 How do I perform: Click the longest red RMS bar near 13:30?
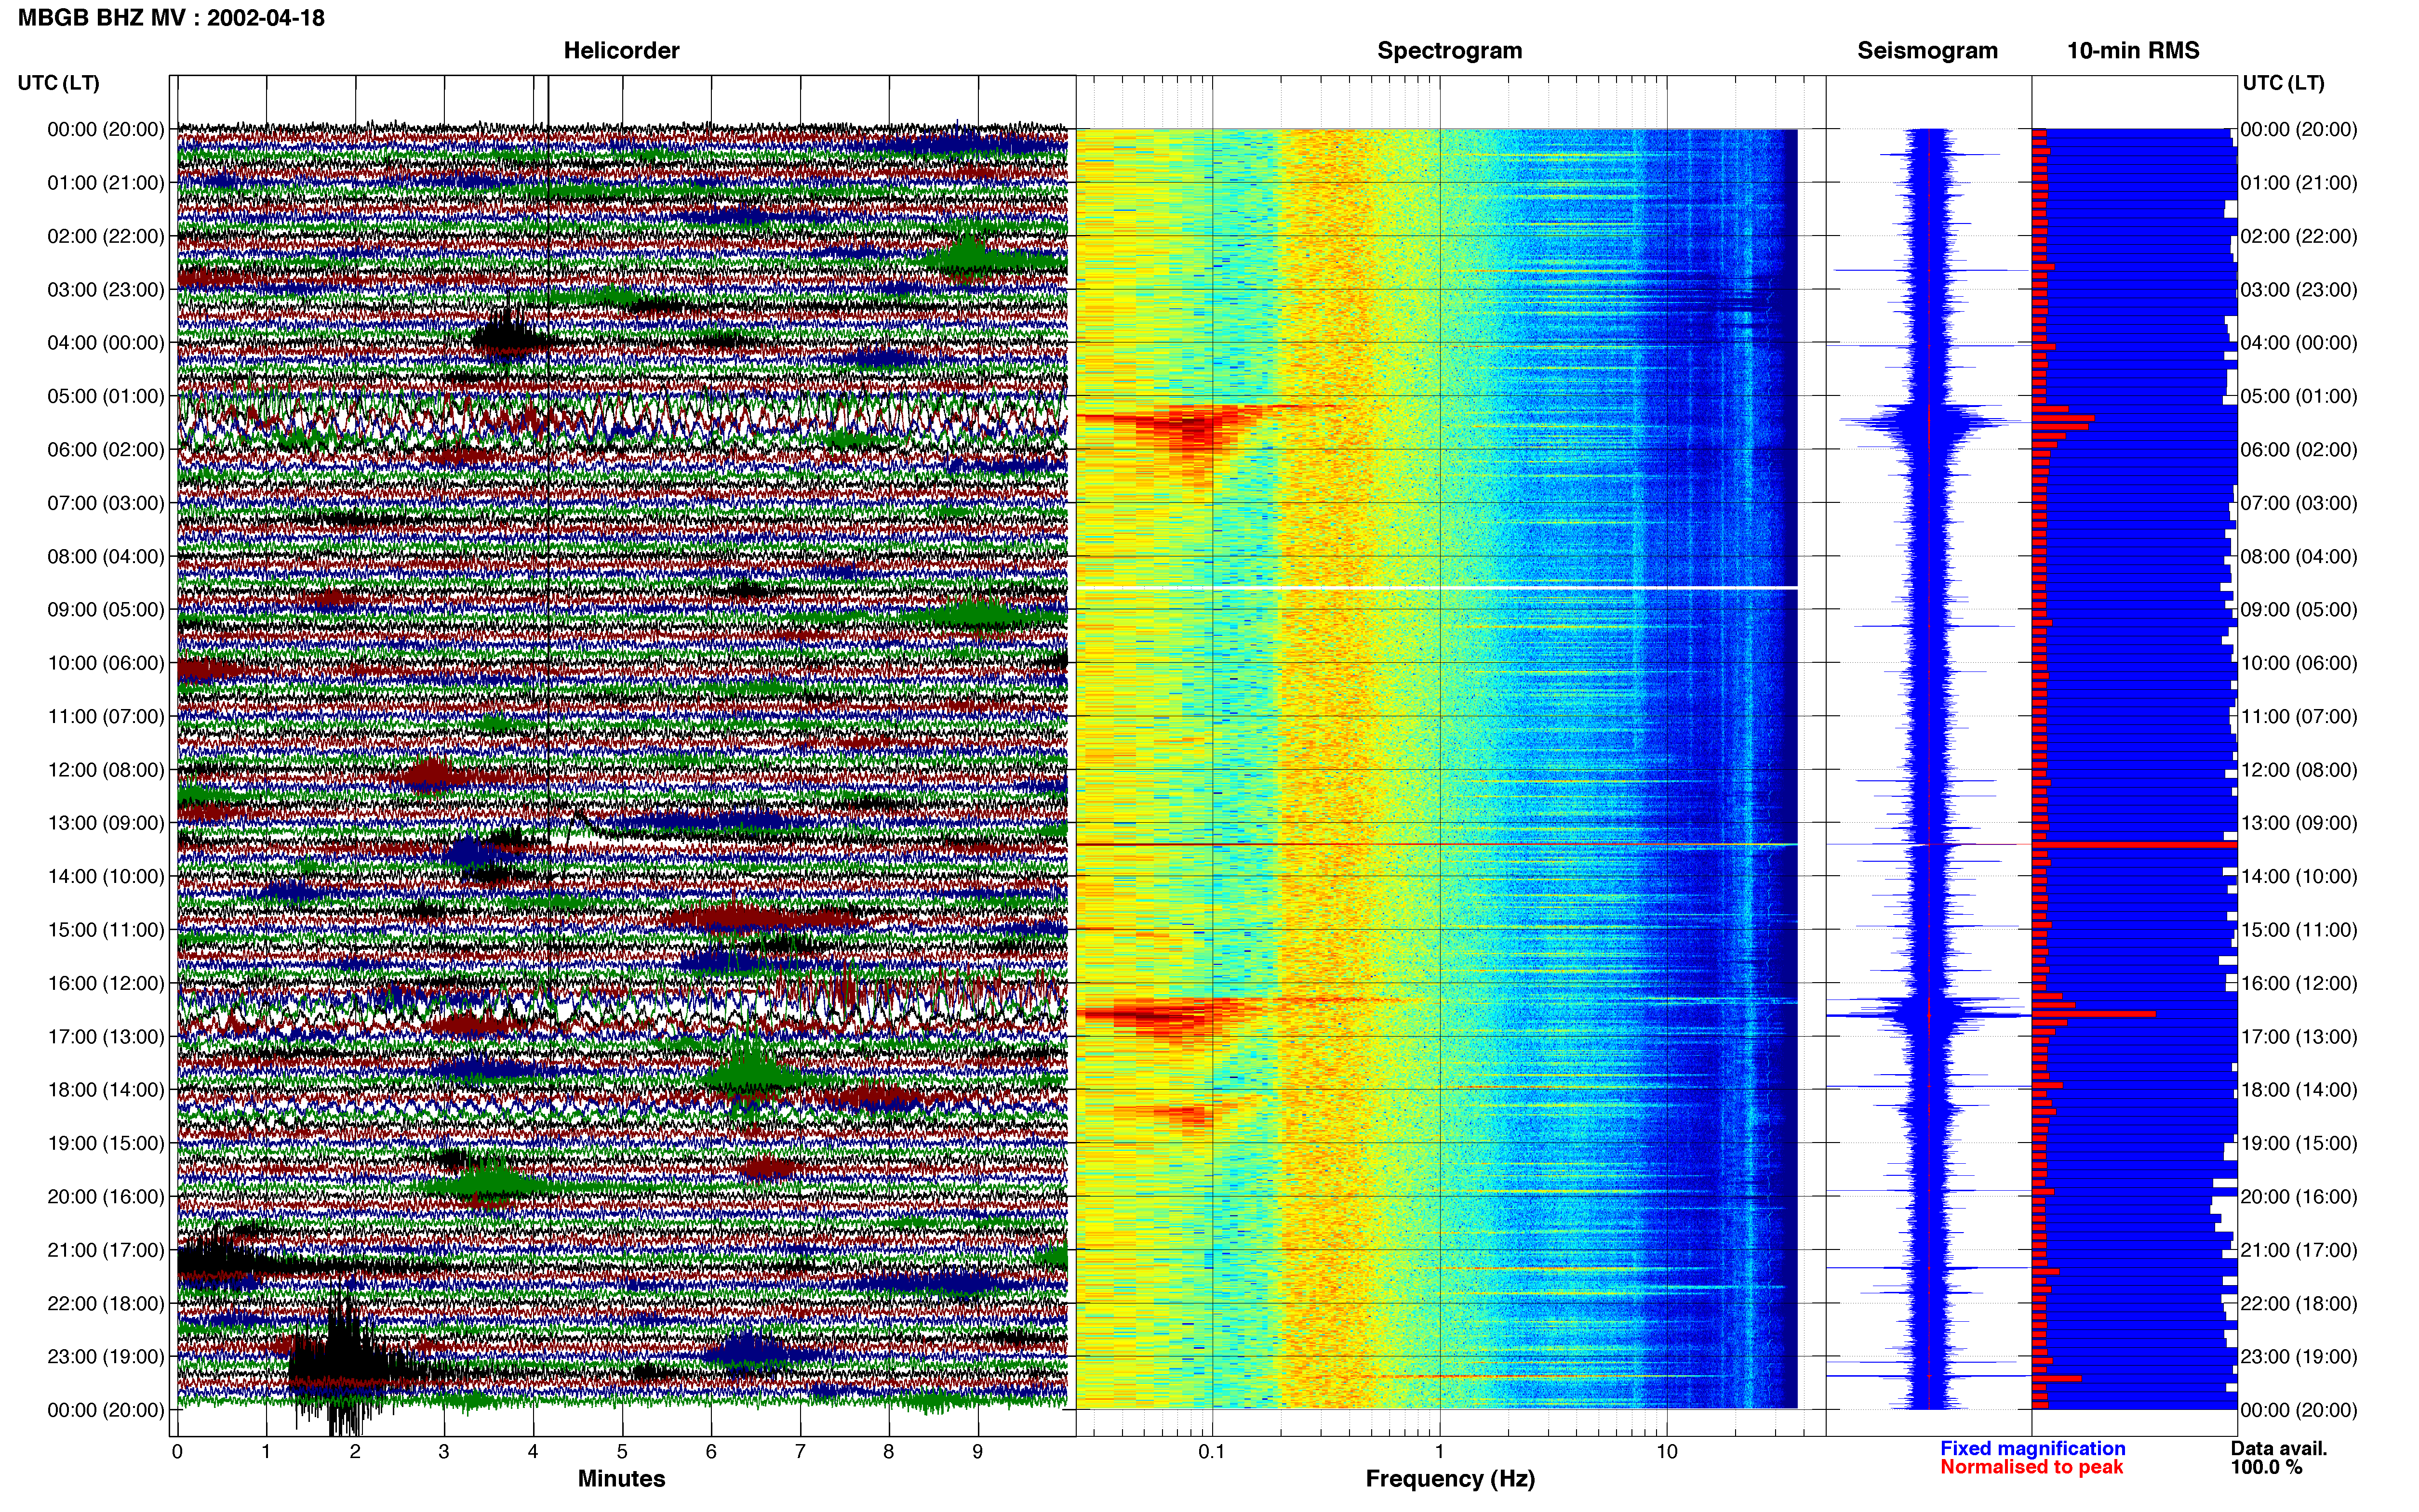2134,845
